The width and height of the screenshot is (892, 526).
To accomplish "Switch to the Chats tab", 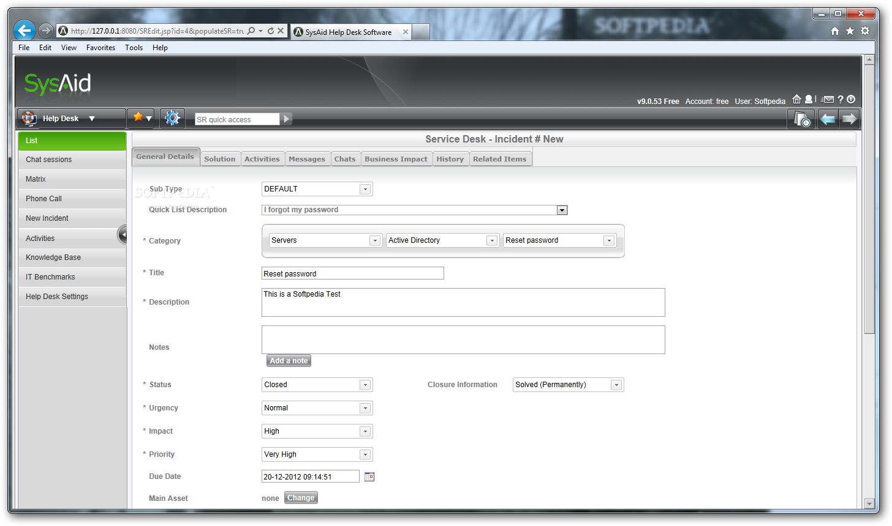I will [345, 159].
